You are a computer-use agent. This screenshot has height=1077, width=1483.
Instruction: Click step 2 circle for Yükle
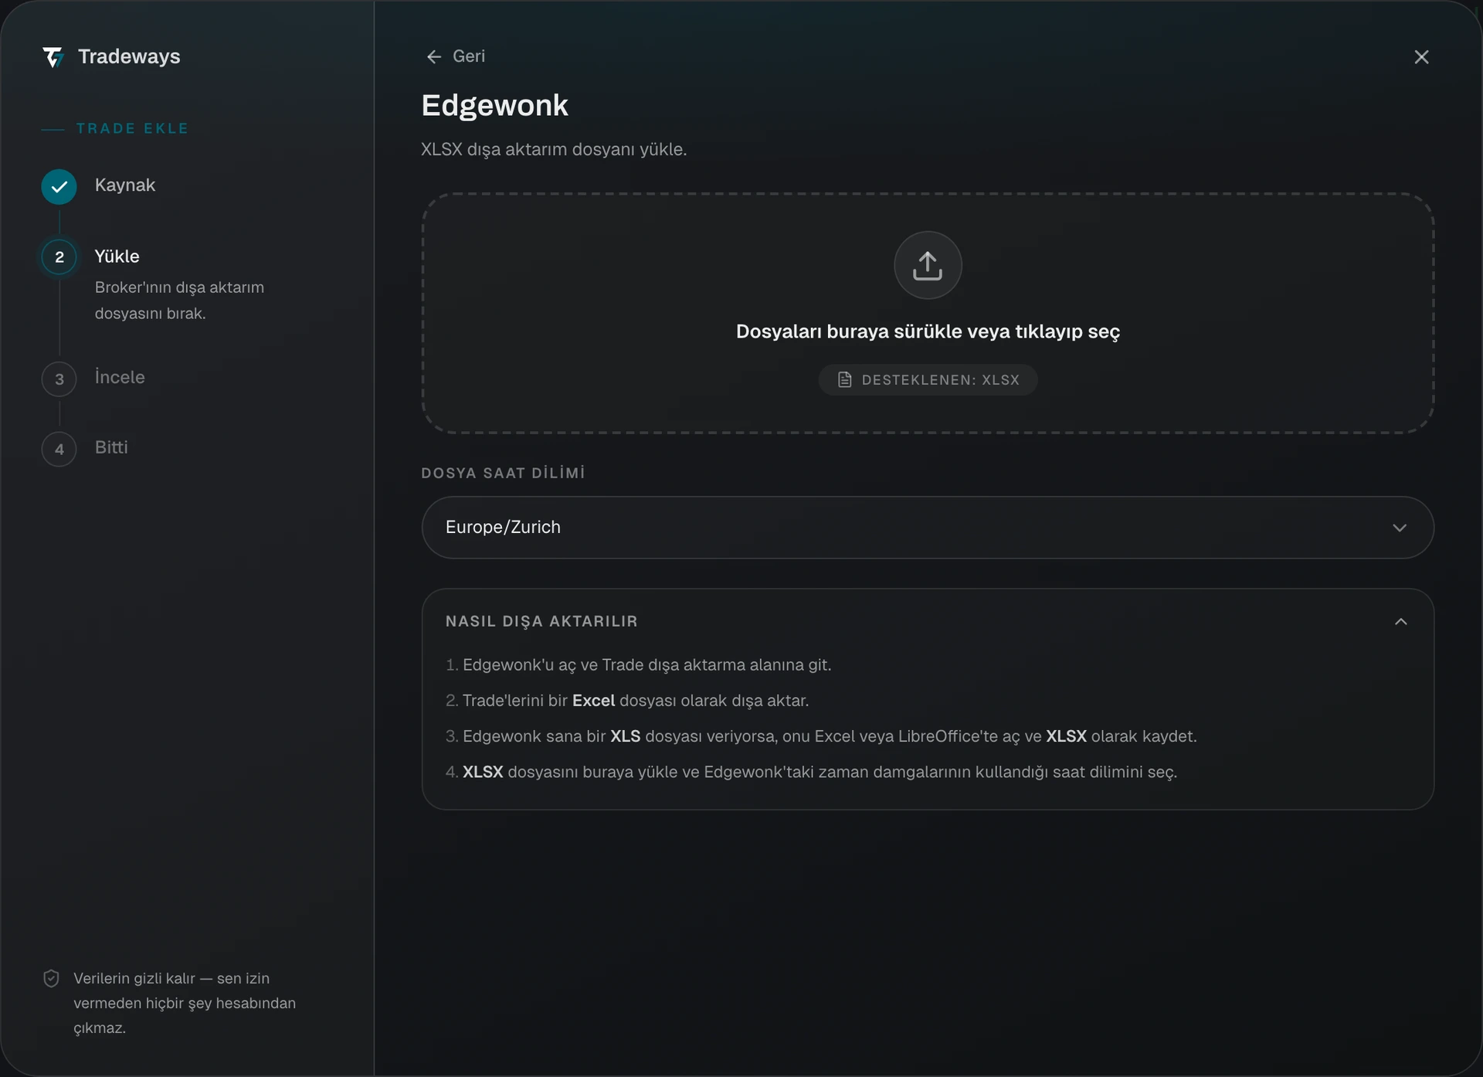[x=59, y=257]
